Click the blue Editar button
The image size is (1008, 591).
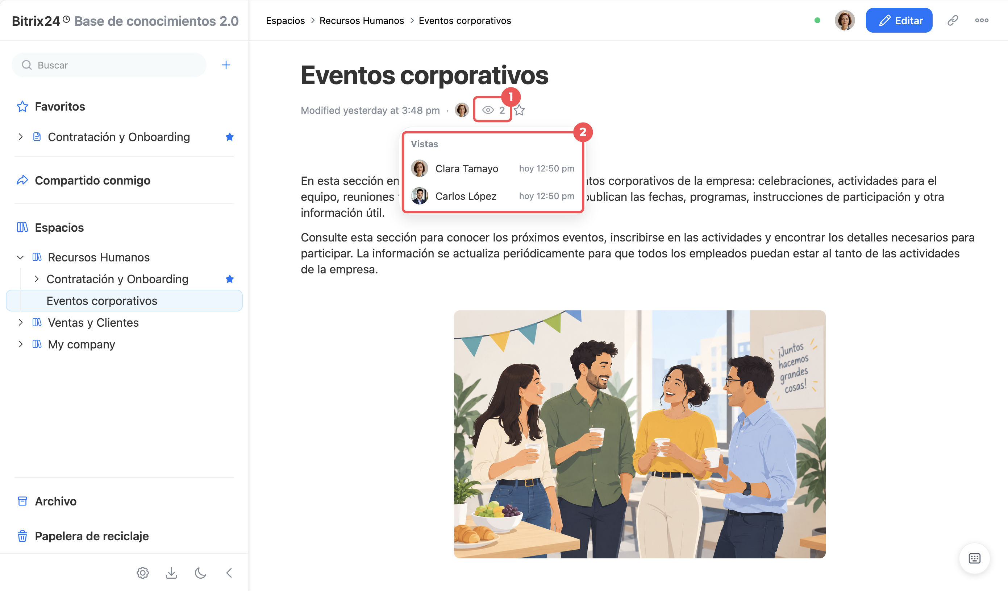899,20
